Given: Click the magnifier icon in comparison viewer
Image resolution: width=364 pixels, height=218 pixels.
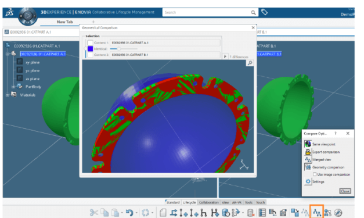Looking at the screenshot, I should [250, 63].
